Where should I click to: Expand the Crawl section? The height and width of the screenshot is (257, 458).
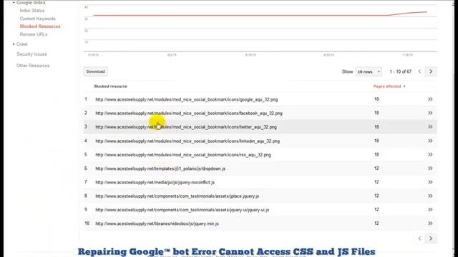pyautogui.click(x=14, y=44)
